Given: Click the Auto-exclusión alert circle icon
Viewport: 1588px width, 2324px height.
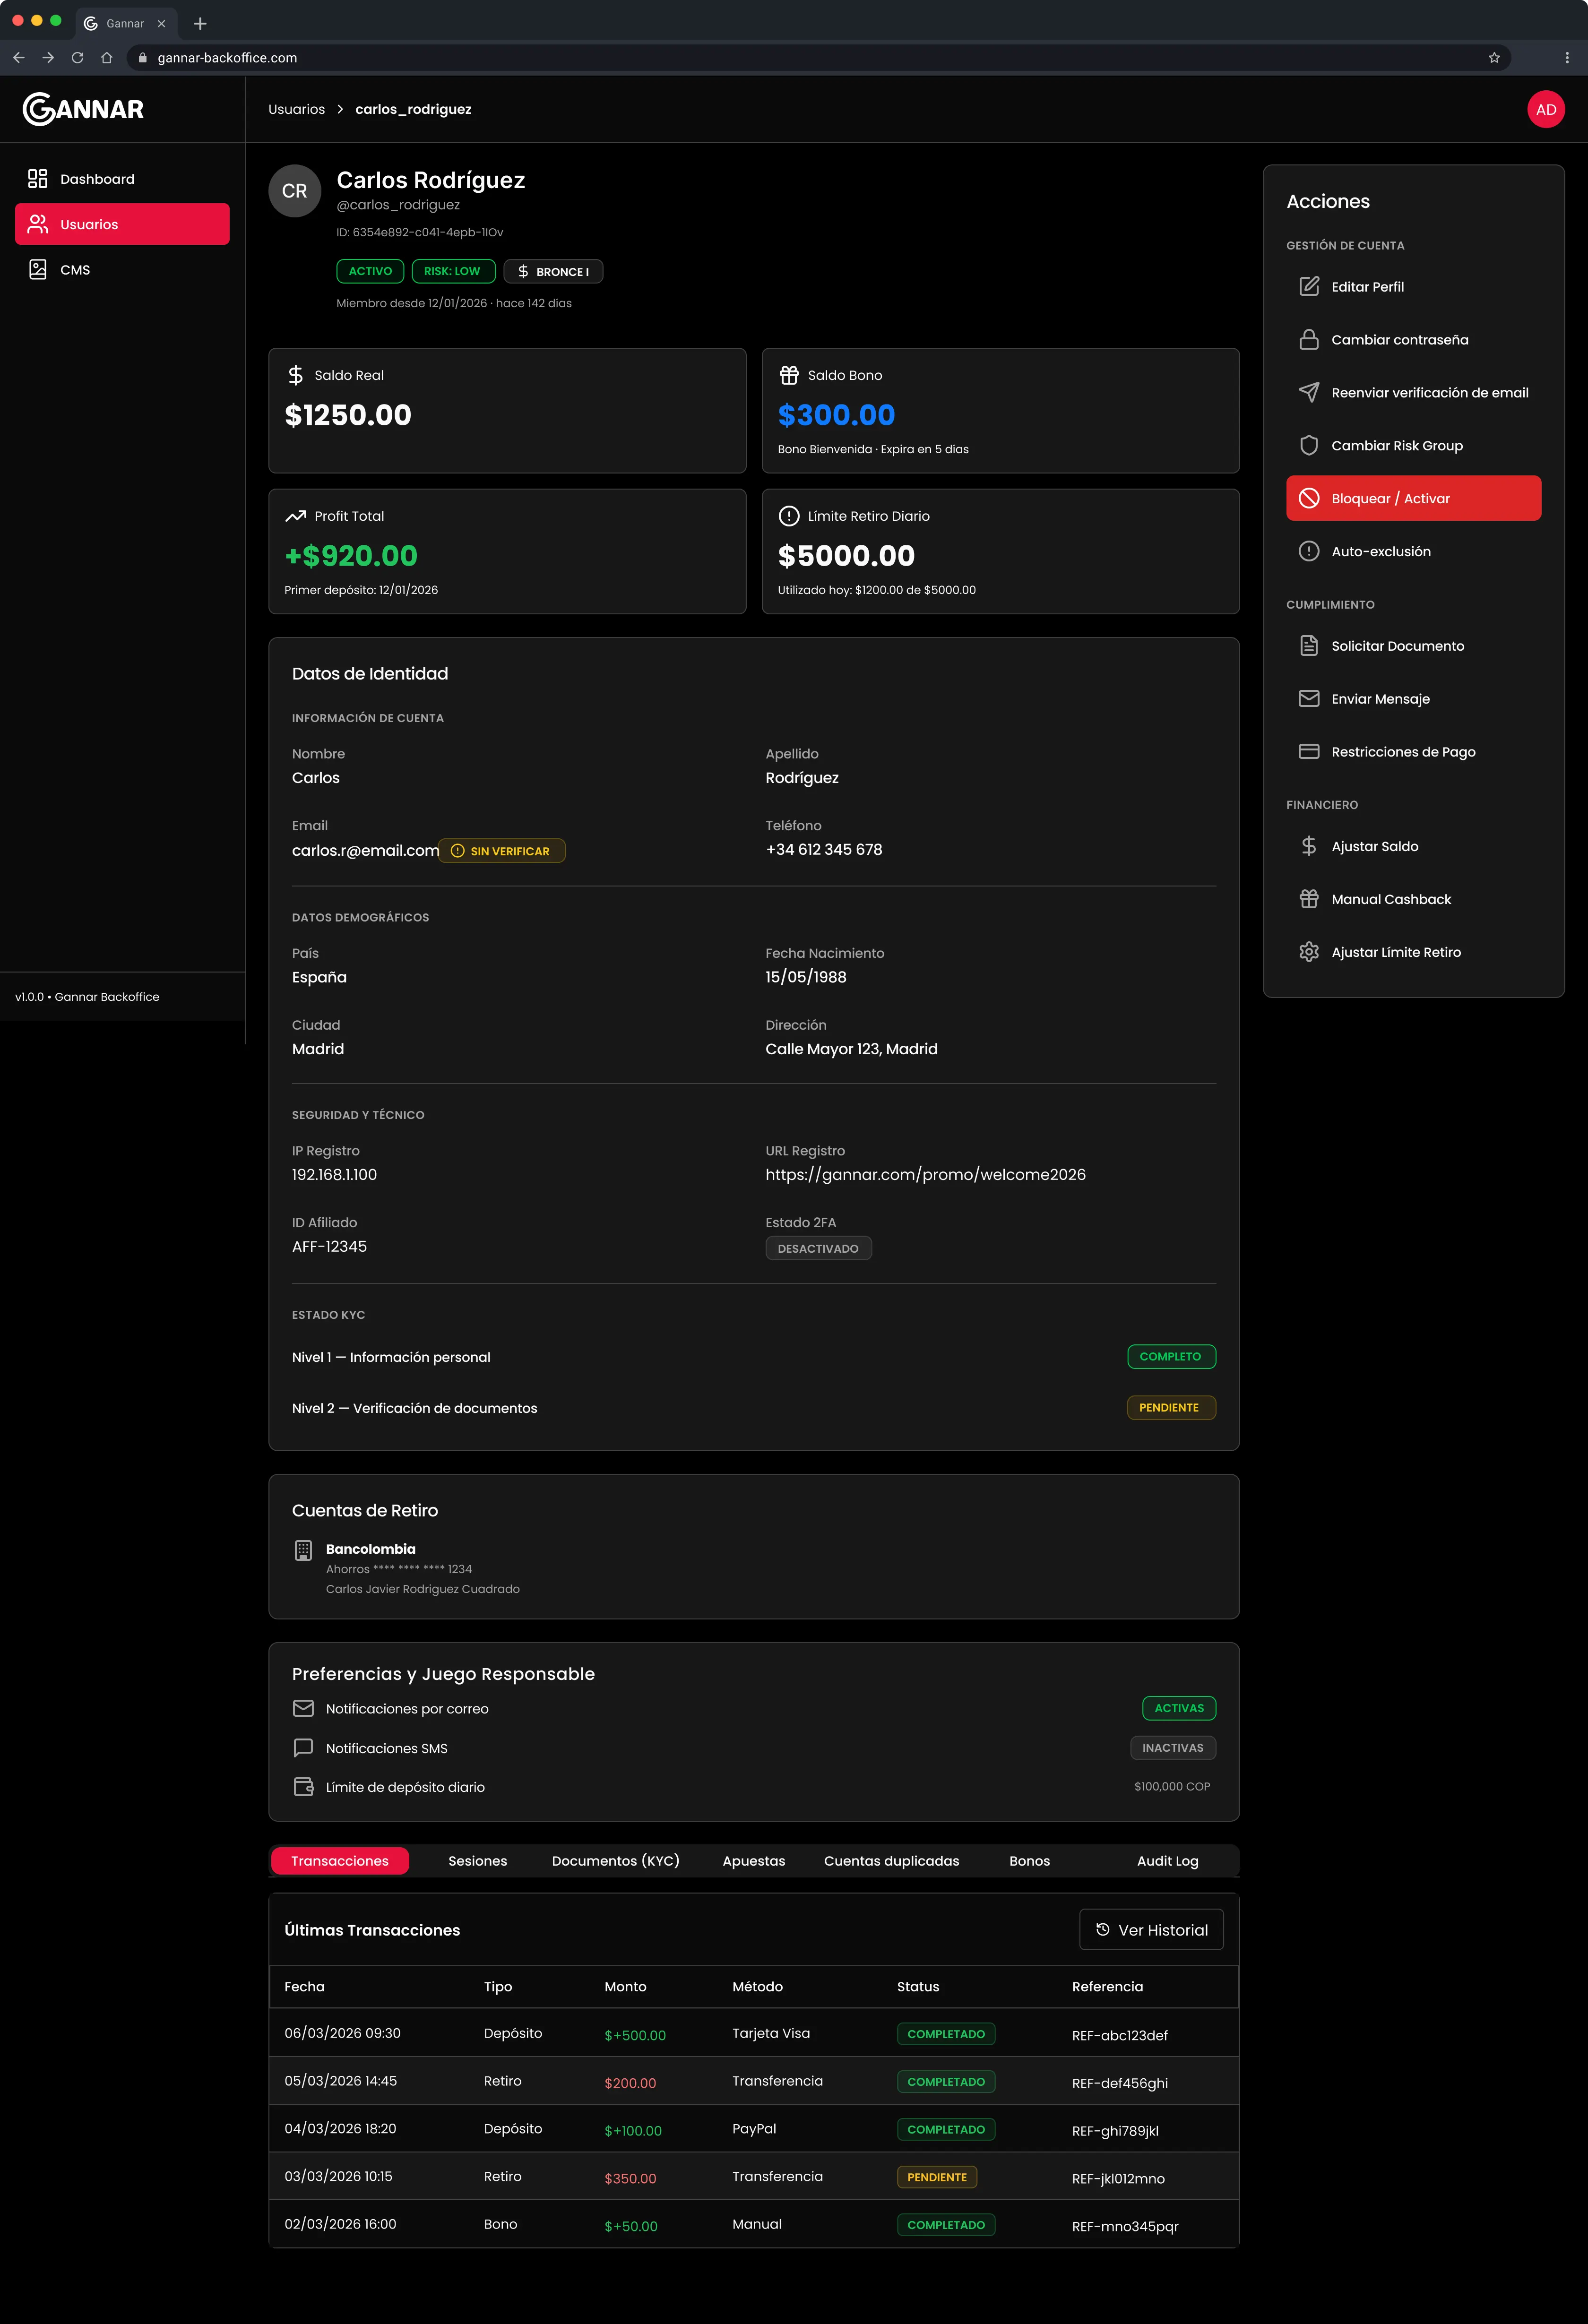Looking at the screenshot, I should (1308, 552).
